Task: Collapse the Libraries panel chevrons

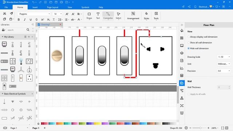Action: point(33,24)
